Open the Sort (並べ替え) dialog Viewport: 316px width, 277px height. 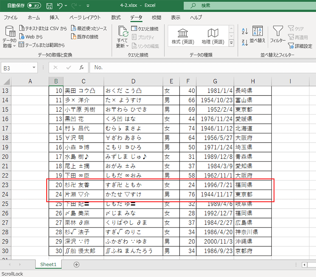pyautogui.click(x=258, y=34)
